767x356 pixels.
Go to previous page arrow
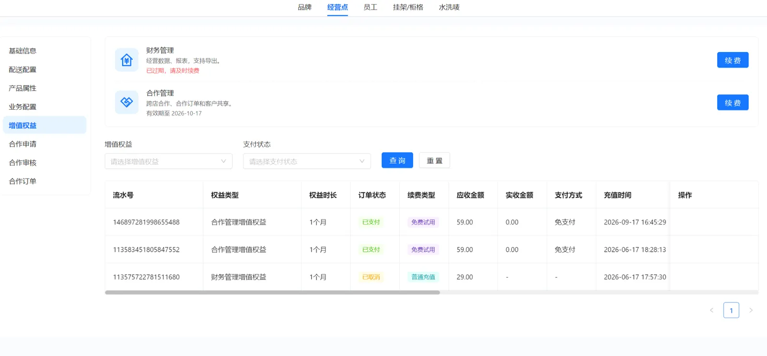[x=711, y=311]
